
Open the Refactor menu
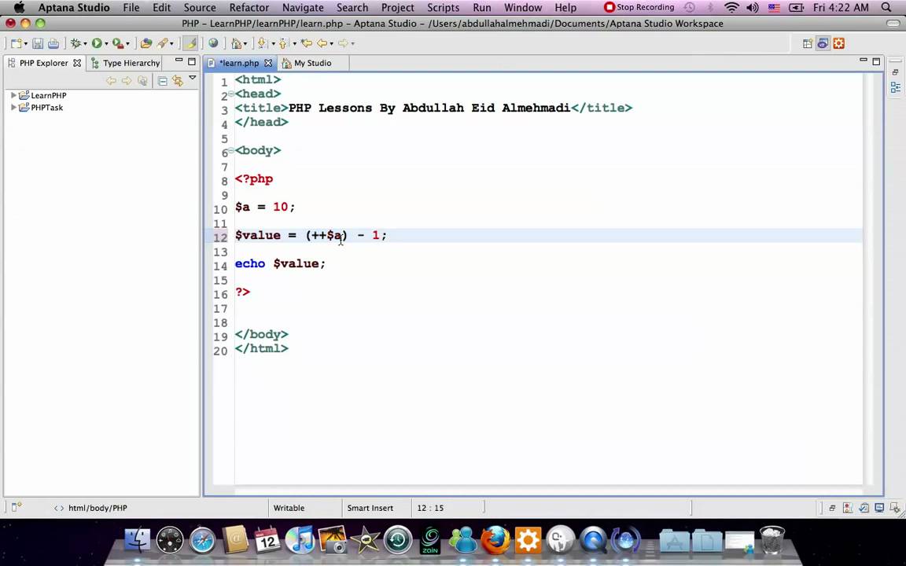pos(249,8)
